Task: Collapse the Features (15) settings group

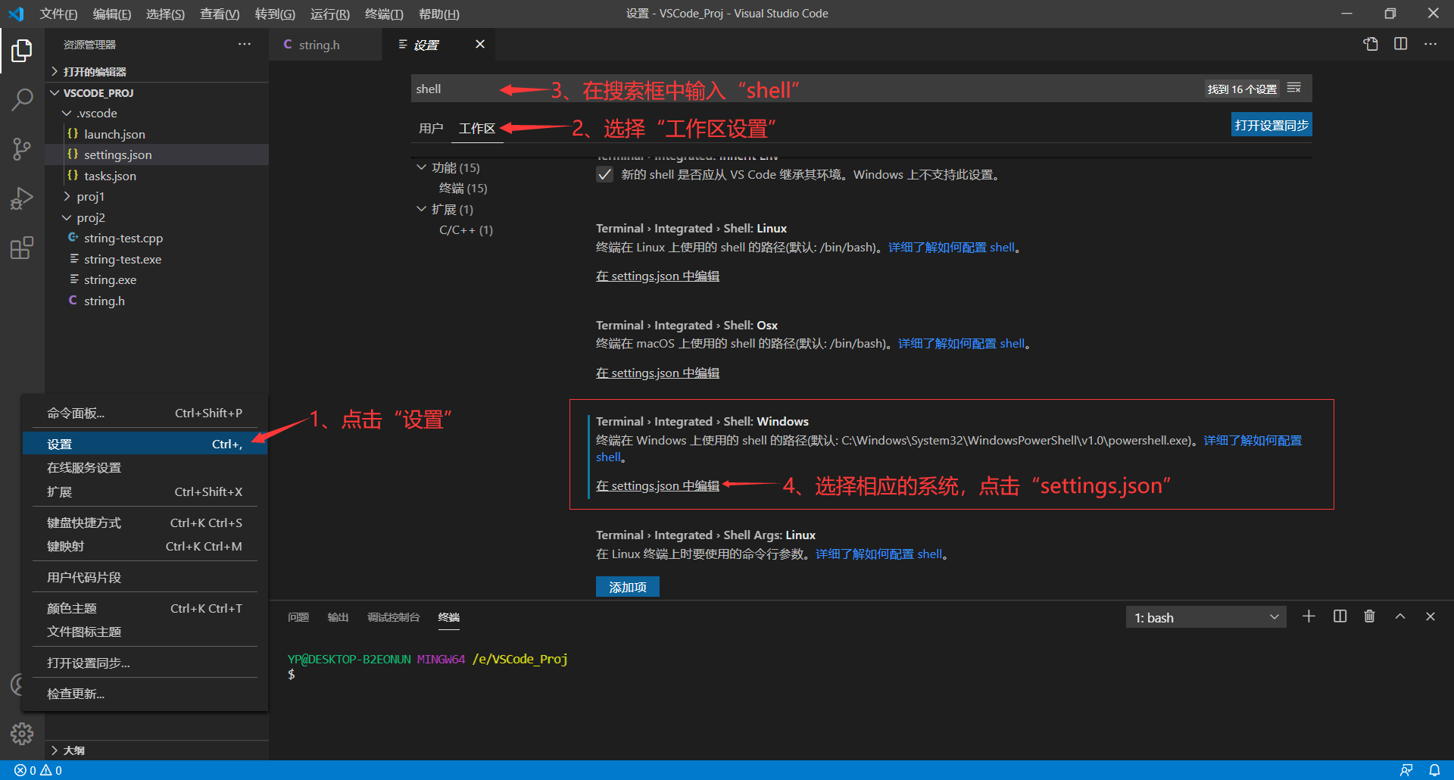Action: (x=421, y=167)
